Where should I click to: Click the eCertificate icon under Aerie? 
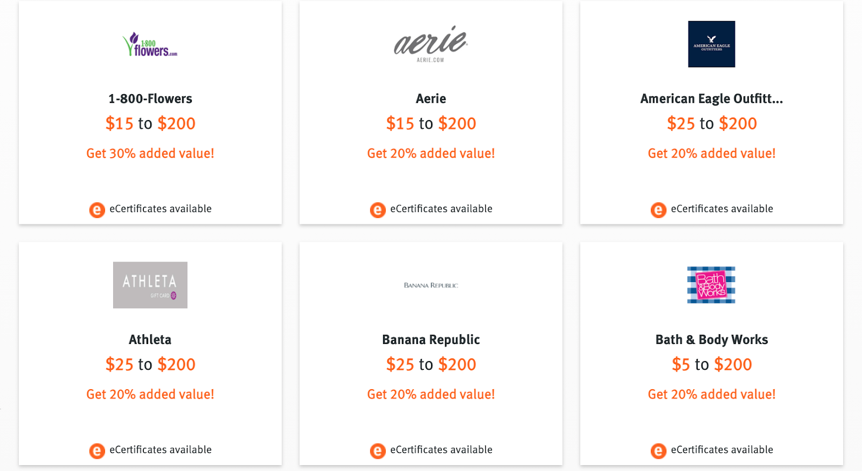click(378, 209)
